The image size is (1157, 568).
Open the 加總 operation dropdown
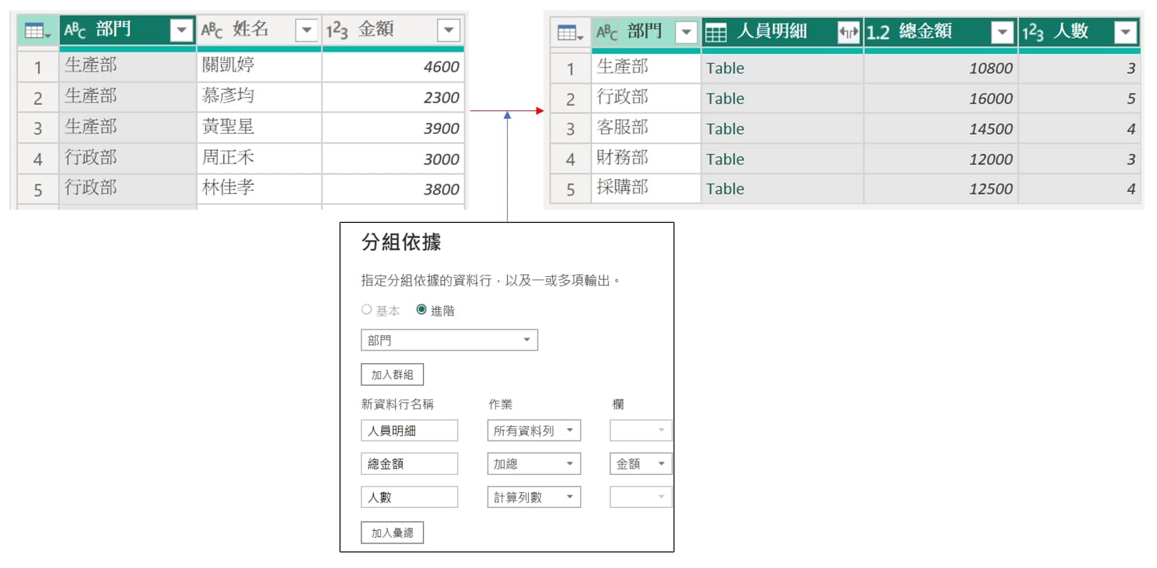point(533,464)
